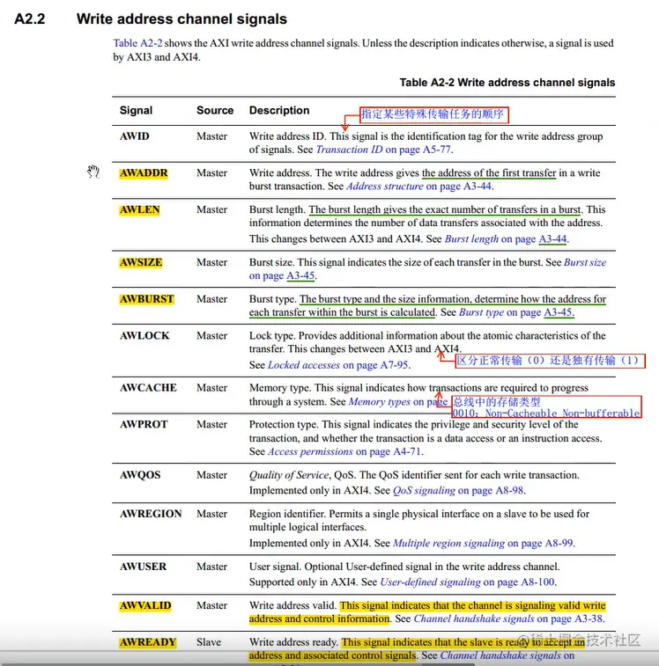Select the AWPROT signal name

coord(144,424)
